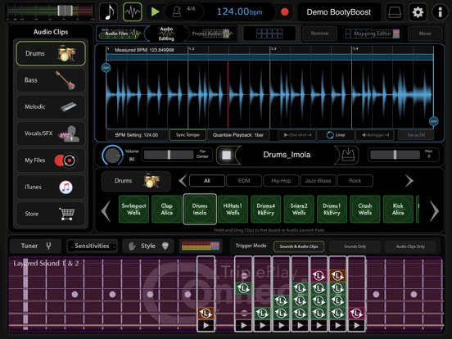
Task: Open the Mapping Editor
Action: click(373, 34)
